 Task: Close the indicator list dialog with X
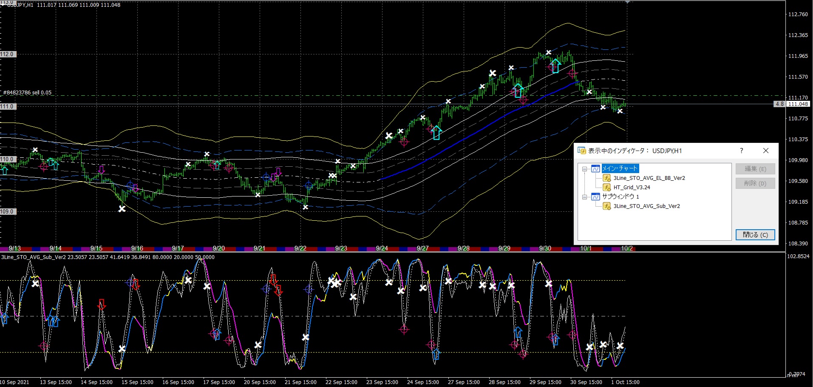(x=766, y=151)
